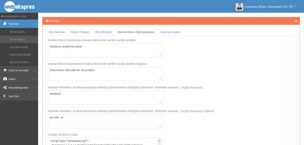Switch to the Site Tanımları tab

[56, 32]
